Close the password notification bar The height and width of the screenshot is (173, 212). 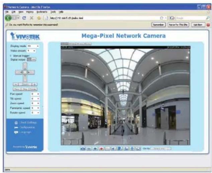[x=208, y=25]
